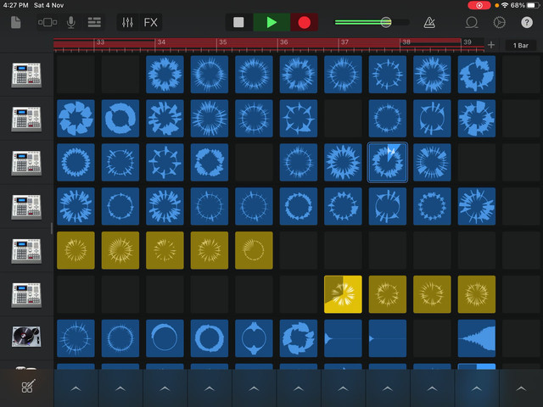Open the Loop Browser icon

click(x=472, y=23)
